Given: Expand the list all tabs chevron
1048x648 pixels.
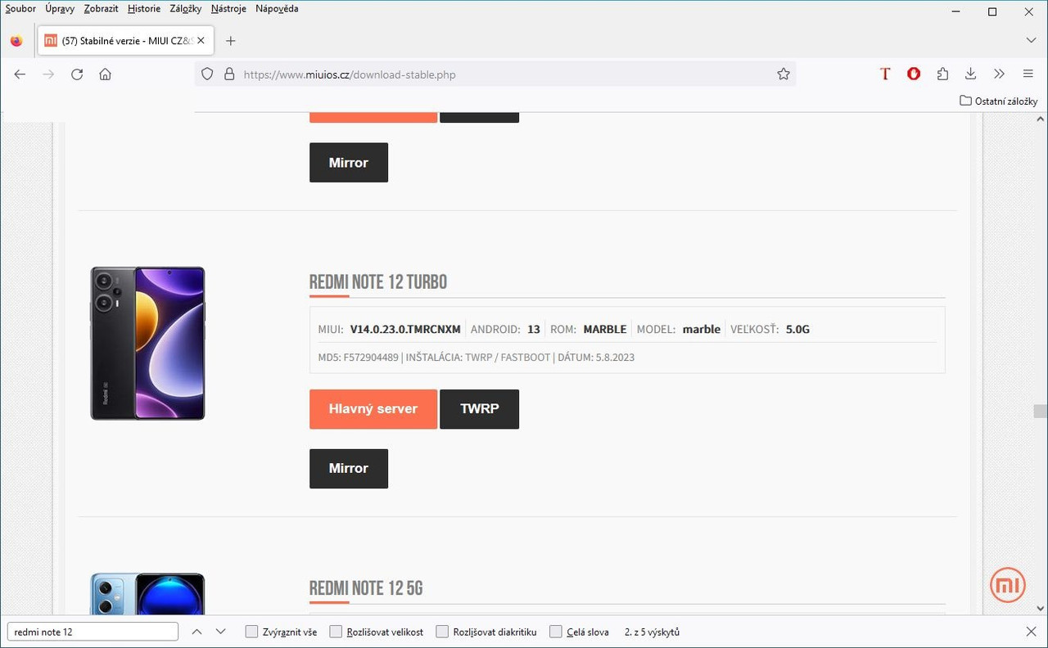Looking at the screenshot, I should point(1031,40).
